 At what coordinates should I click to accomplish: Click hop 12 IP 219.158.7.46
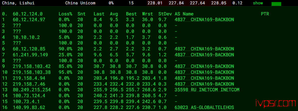29,84
